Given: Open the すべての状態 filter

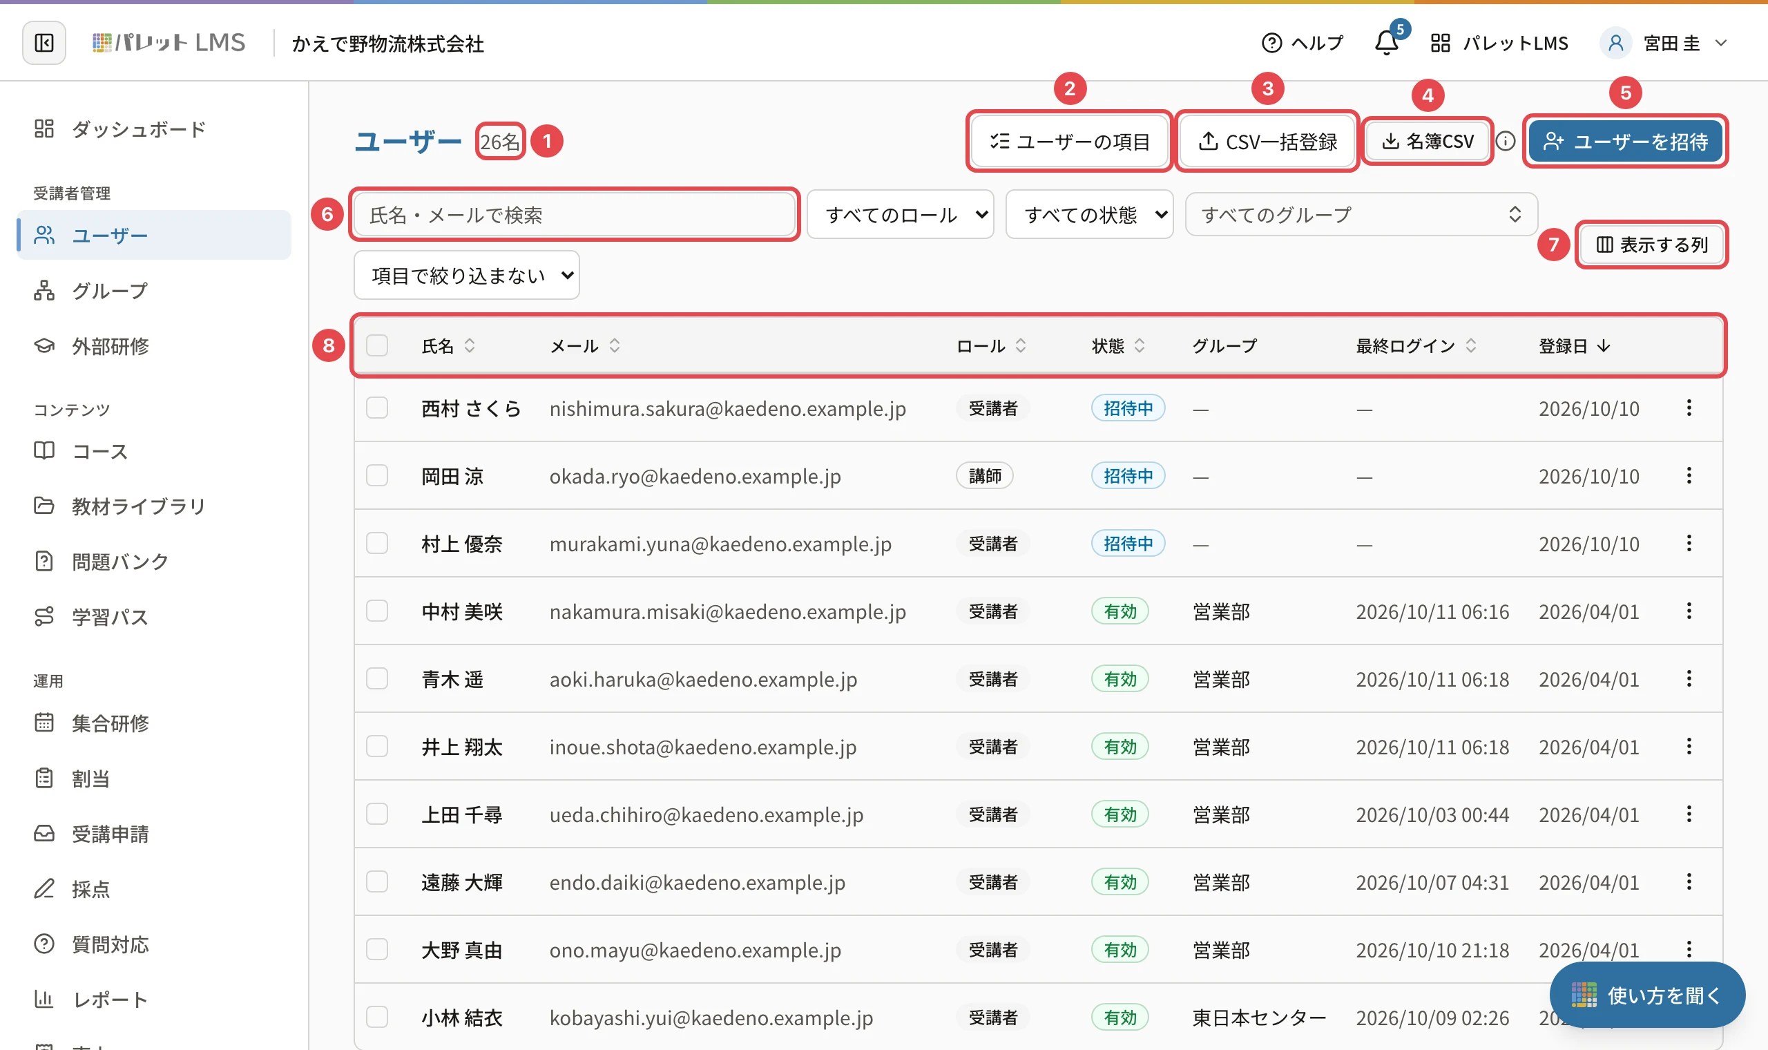Looking at the screenshot, I should (x=1089, y=214).
